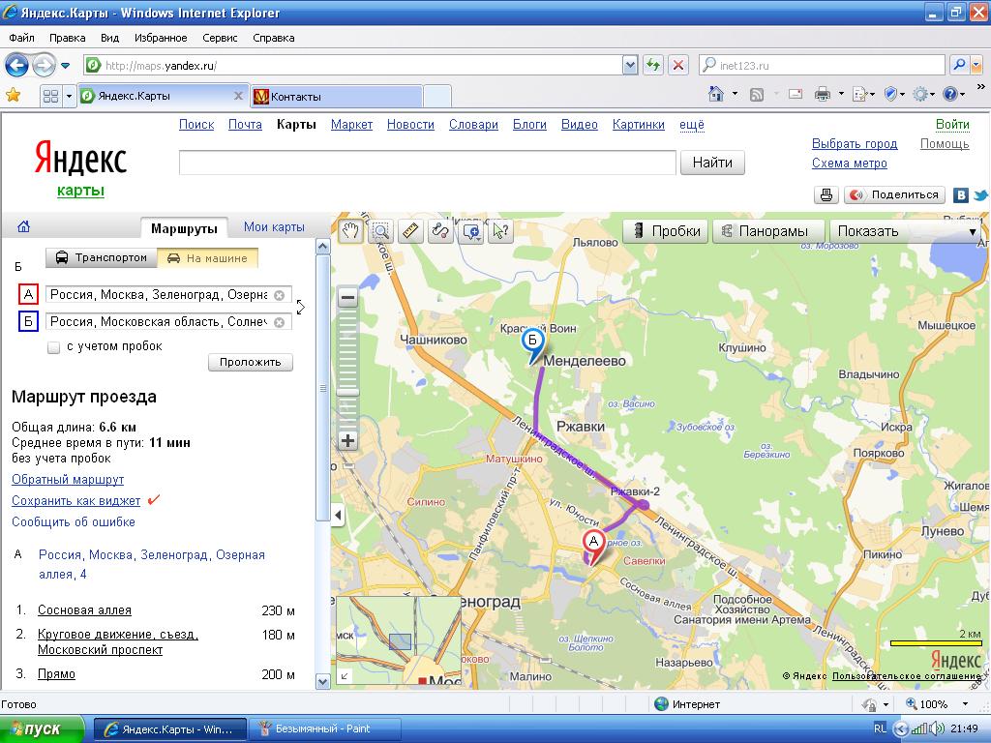Zoom in with the map plus button

coord(347,440)
